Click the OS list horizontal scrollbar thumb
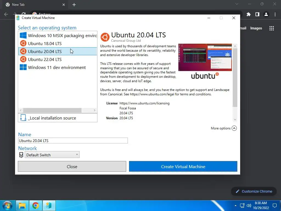This screenshot has width=281, height=211. pyautogui.click(x=52, y=110)
